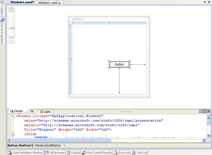Click the fit-to-view zoom icon
Viewport: 212px width, 155px height.
11,41
